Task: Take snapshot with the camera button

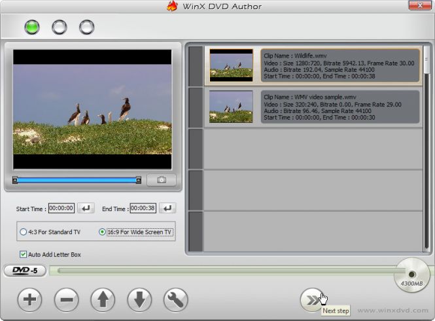Action: coord(161,180)
